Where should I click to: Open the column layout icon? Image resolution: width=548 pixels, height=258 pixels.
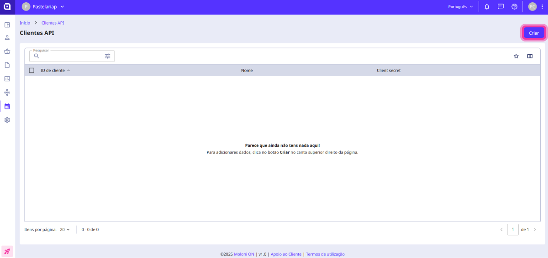pyautogui.click(x=530, y=56)
